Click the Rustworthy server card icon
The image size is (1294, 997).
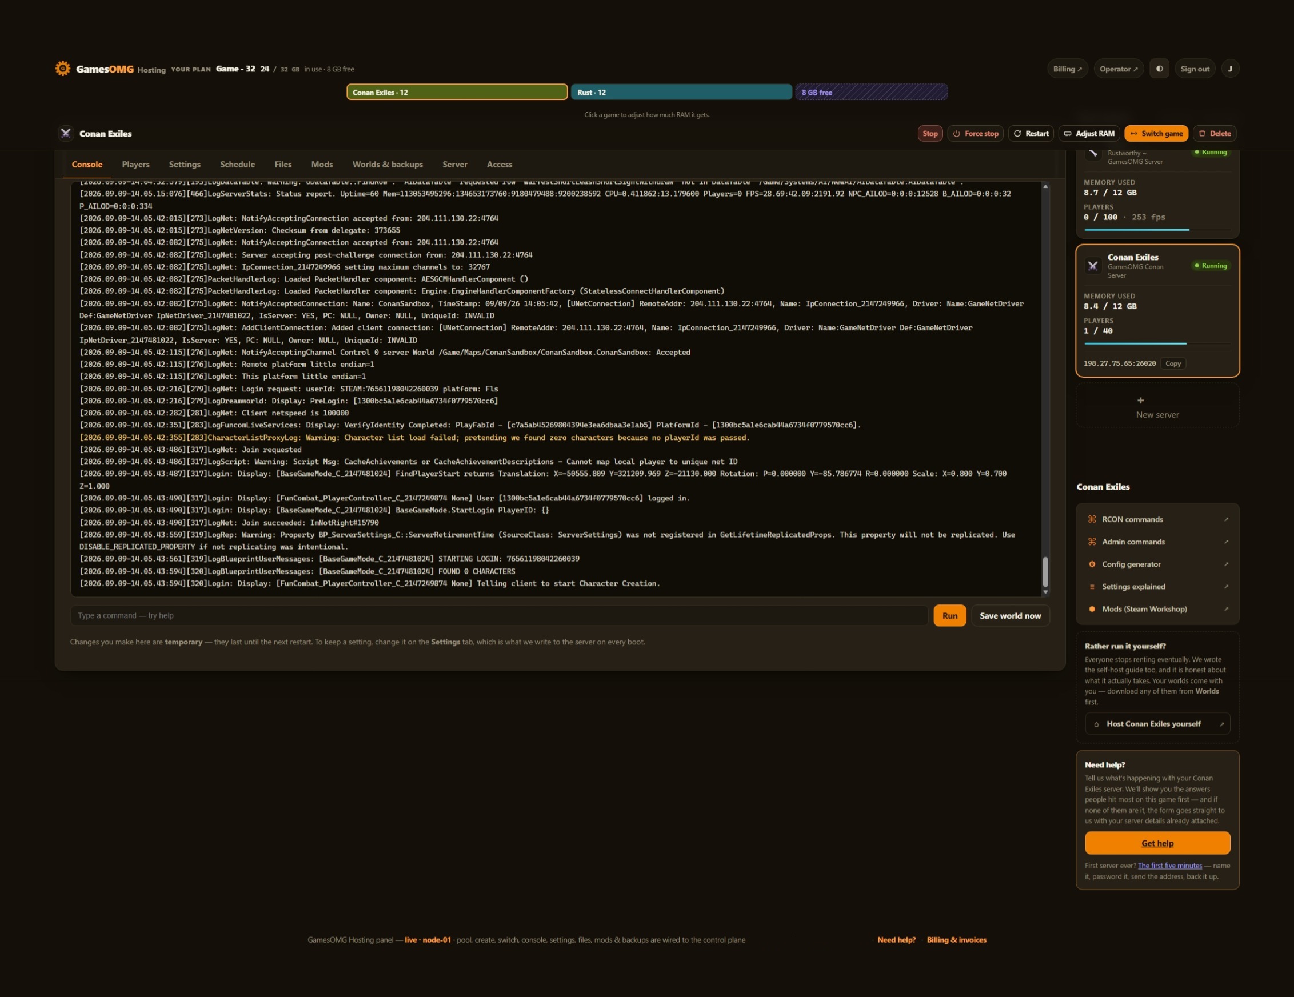(x=1093, y=154)
